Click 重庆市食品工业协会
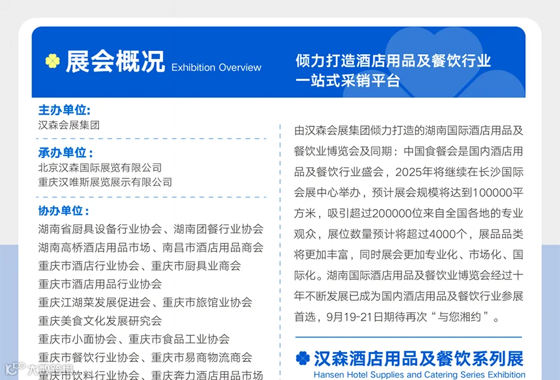This screenshot has height=380, width=560. (179, 339)
